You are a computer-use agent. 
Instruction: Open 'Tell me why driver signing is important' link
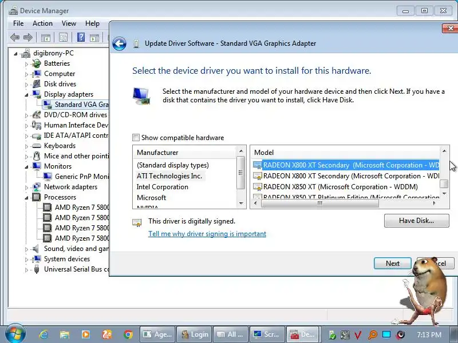[207, 234]
